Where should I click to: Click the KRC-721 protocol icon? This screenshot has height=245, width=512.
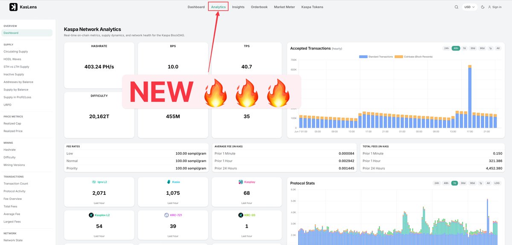coord(166,215)
